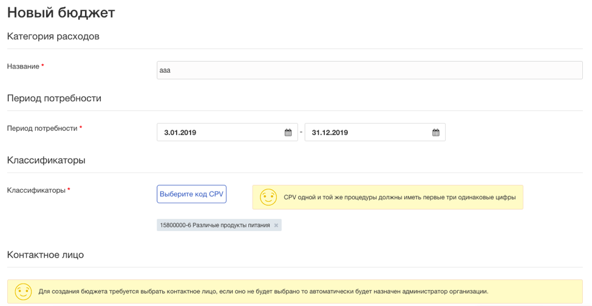
Task: Click the Период потребности field label with asterisk
Action: coord(44,128)
